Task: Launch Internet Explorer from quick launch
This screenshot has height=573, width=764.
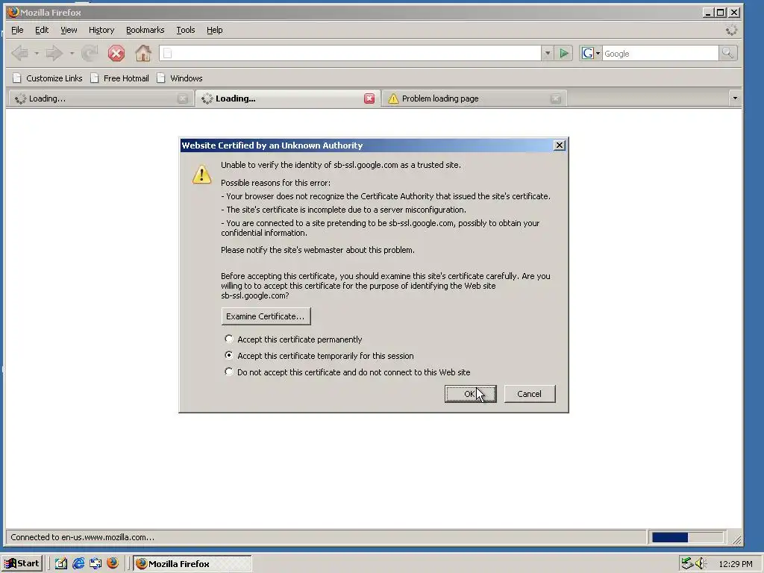Action: click(78, 563)
